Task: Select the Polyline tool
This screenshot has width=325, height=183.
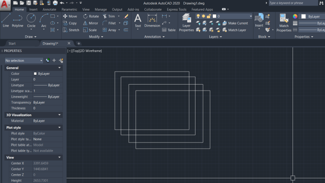Action: [18, 20]
